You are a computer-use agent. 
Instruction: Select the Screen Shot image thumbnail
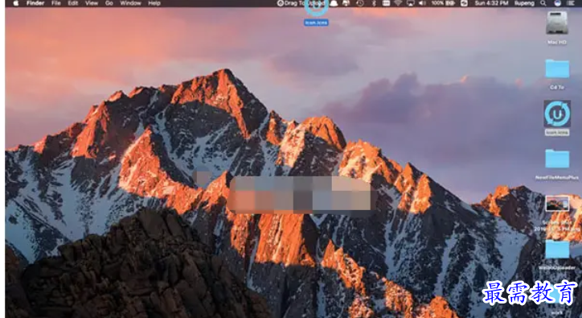pyautogui.click(x=557, y=204)
